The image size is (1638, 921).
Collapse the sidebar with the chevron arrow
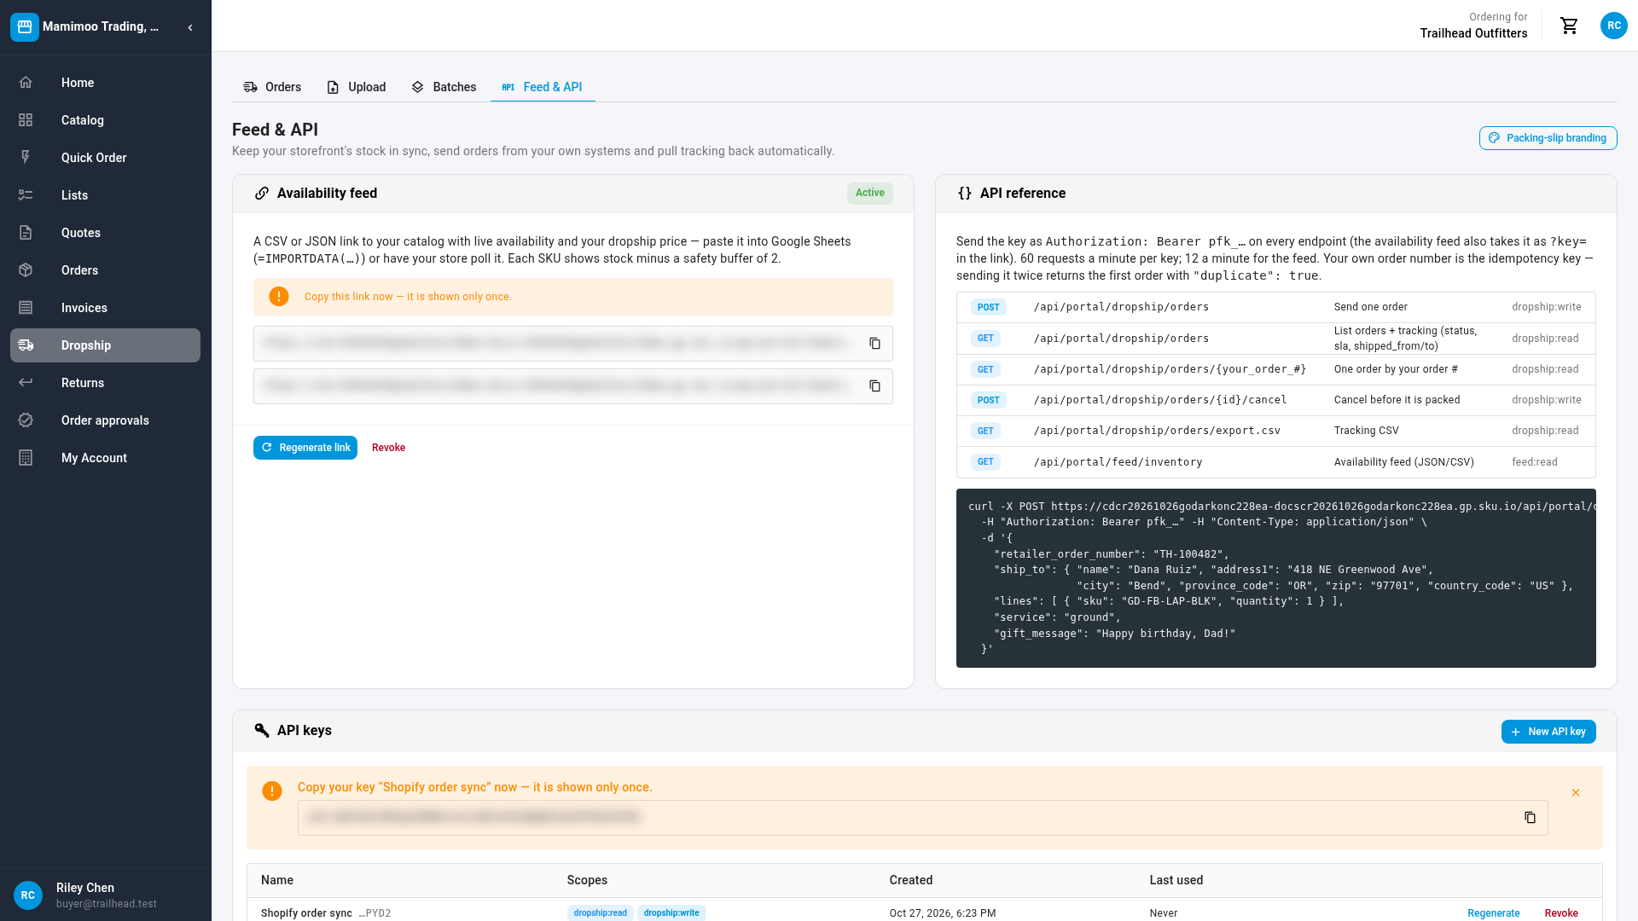click(x=190, y=27)
